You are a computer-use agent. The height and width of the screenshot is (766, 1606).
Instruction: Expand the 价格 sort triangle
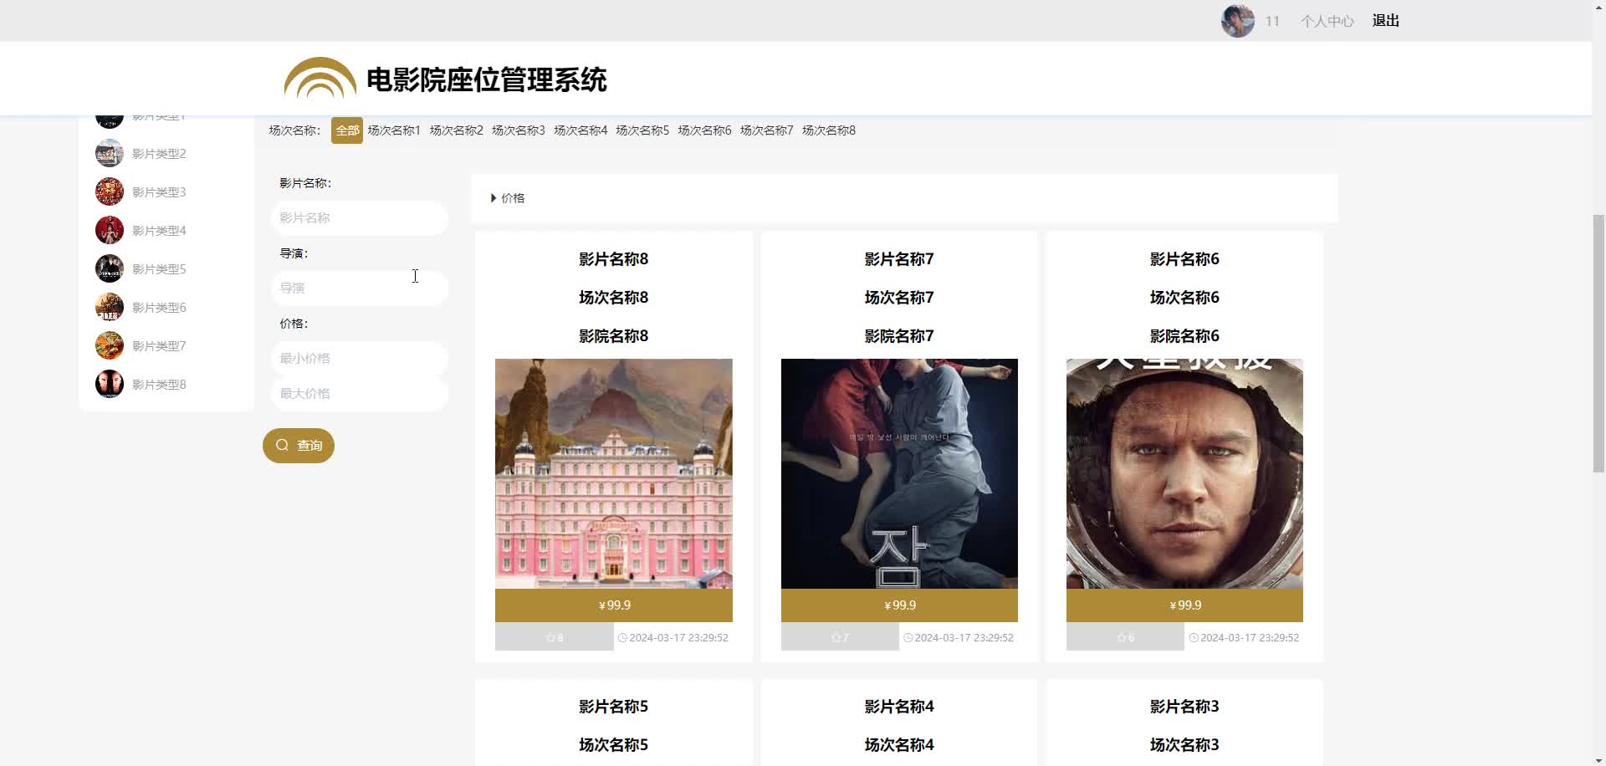(x=494, y=198)
